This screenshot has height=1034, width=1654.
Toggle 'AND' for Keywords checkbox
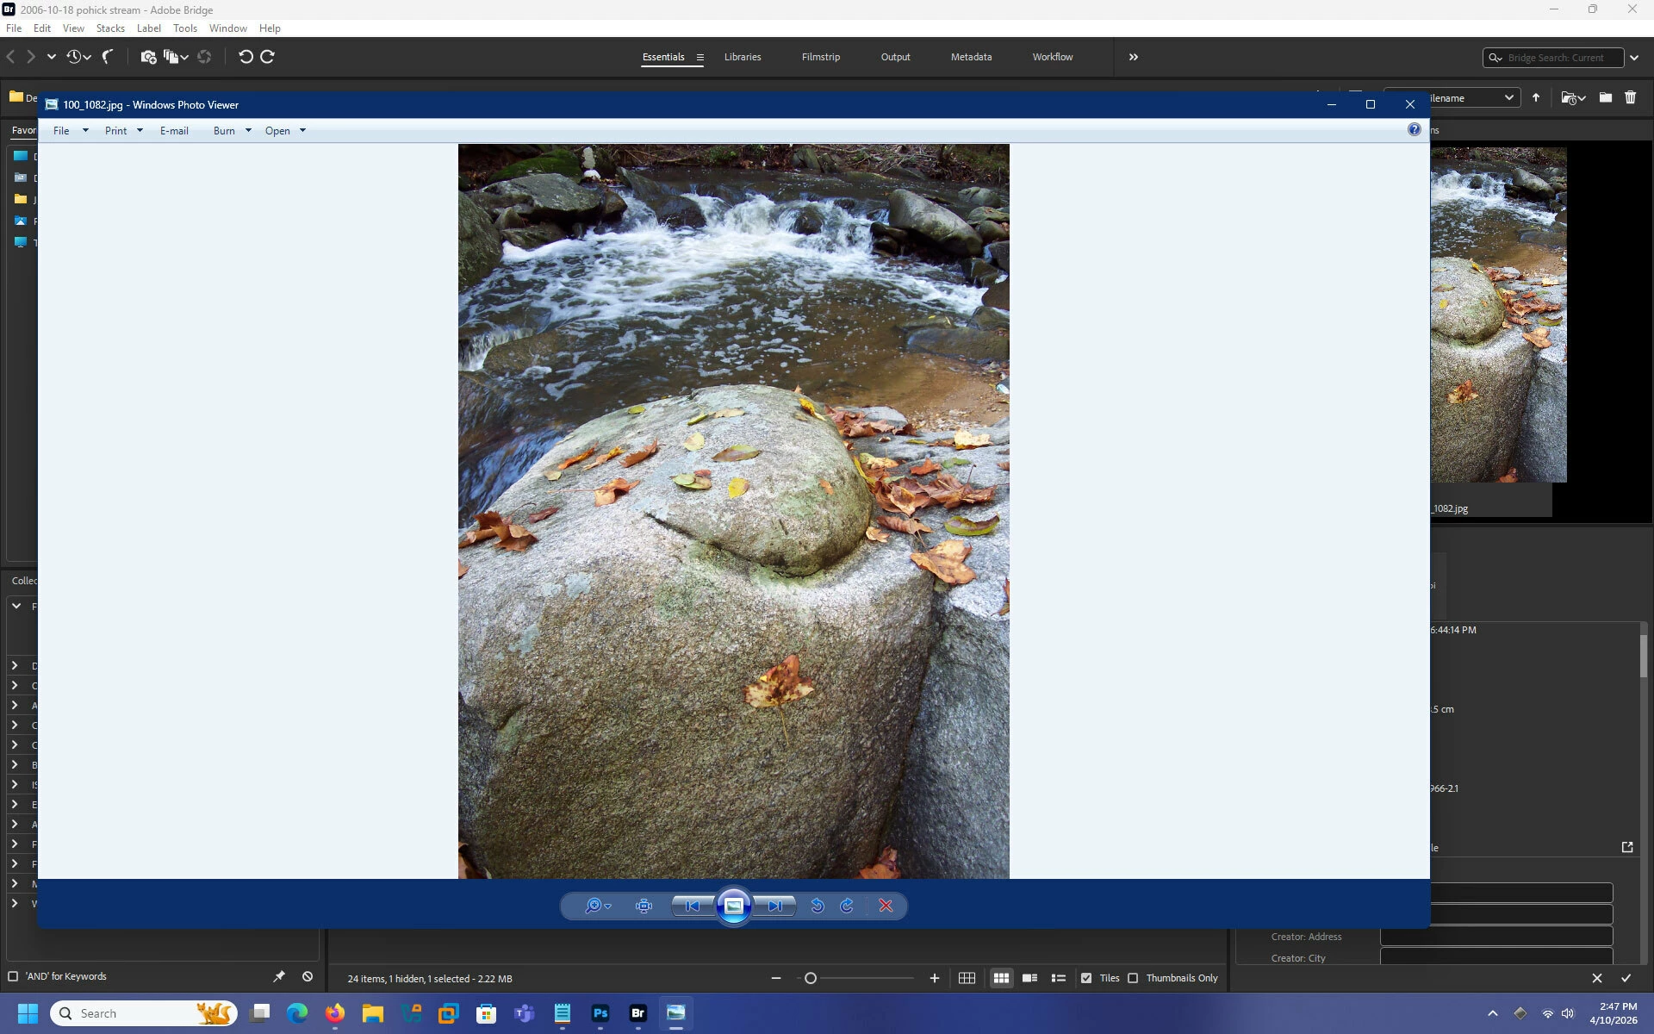click(x=13, y=976)
